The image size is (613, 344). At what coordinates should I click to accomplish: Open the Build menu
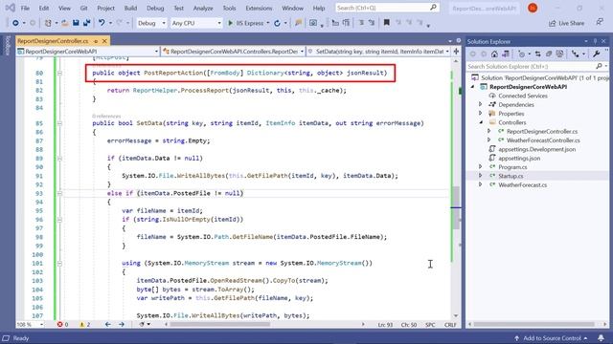pyautogui.click(x=130, y=9)
